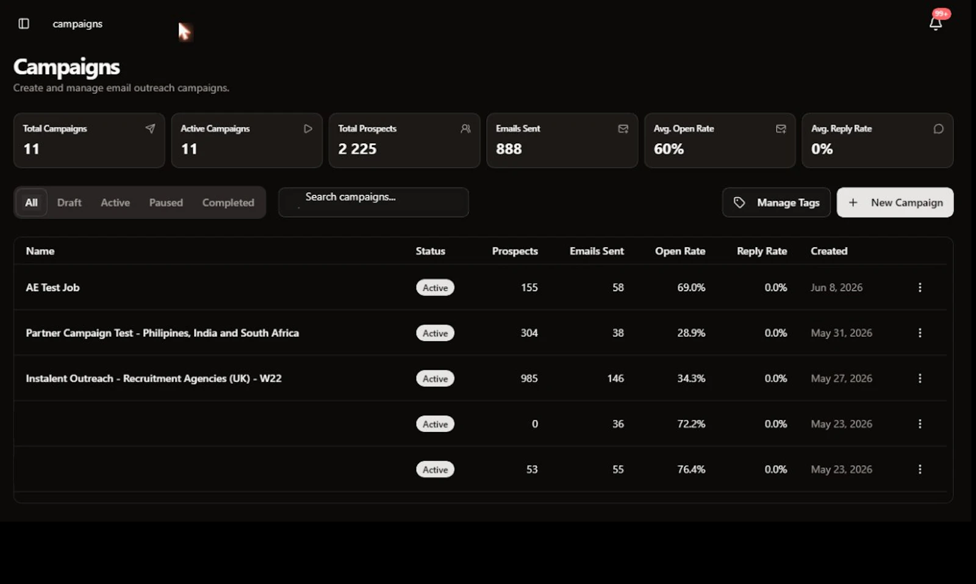The height and width of the screenshot is (584, 976).
Task: Click the campaigns breadcrumb label
Action: pyautogui.click(x=77, y=24)
